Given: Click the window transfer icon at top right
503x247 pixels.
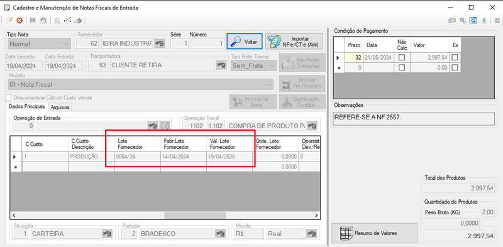Looking at the screenshot, I should [x=452, y=21].
